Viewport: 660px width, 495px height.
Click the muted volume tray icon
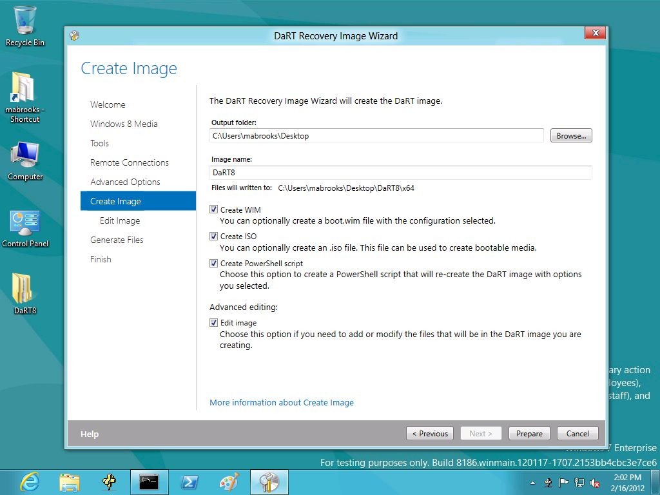tap(595, 483)
